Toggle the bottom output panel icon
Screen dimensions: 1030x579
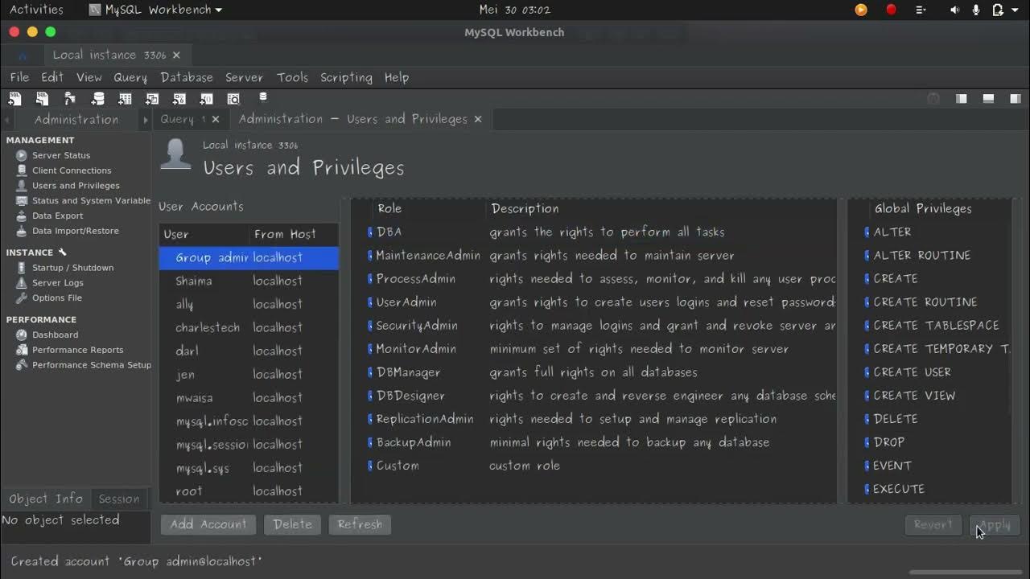(988, 99)
